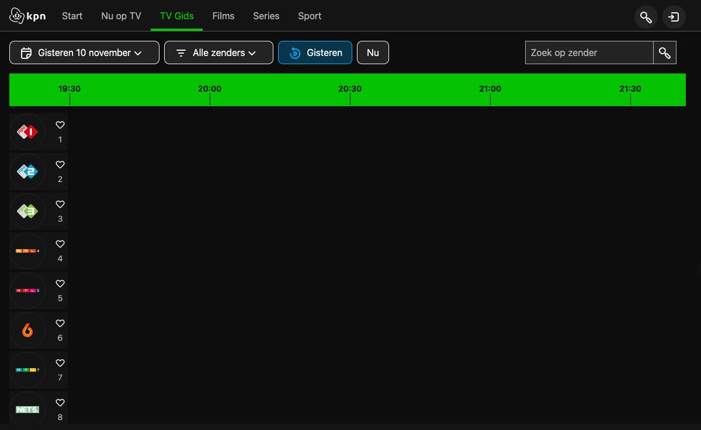
Task: Jump to Nu in the guide
Action: pos(373,53)
